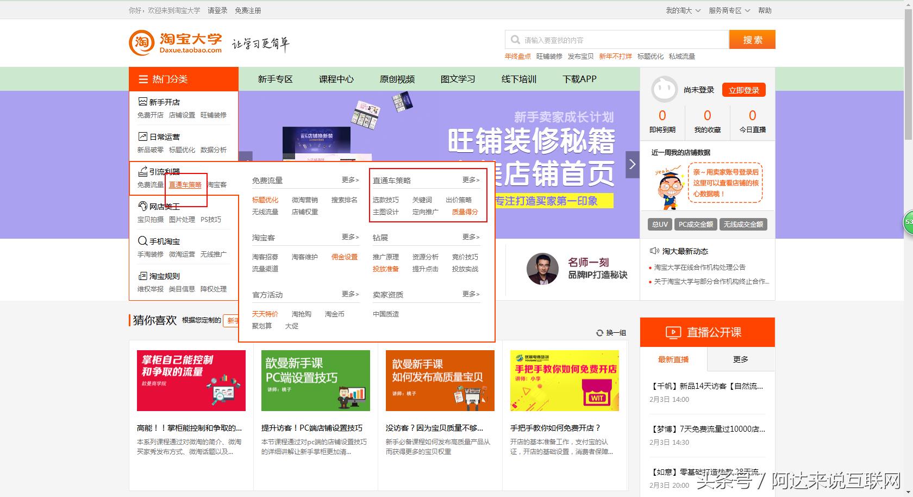Open 手把手教你如何免费开店 thumbnail
The width and height of the screenshot is (913, 497).
tap(565, 380)
